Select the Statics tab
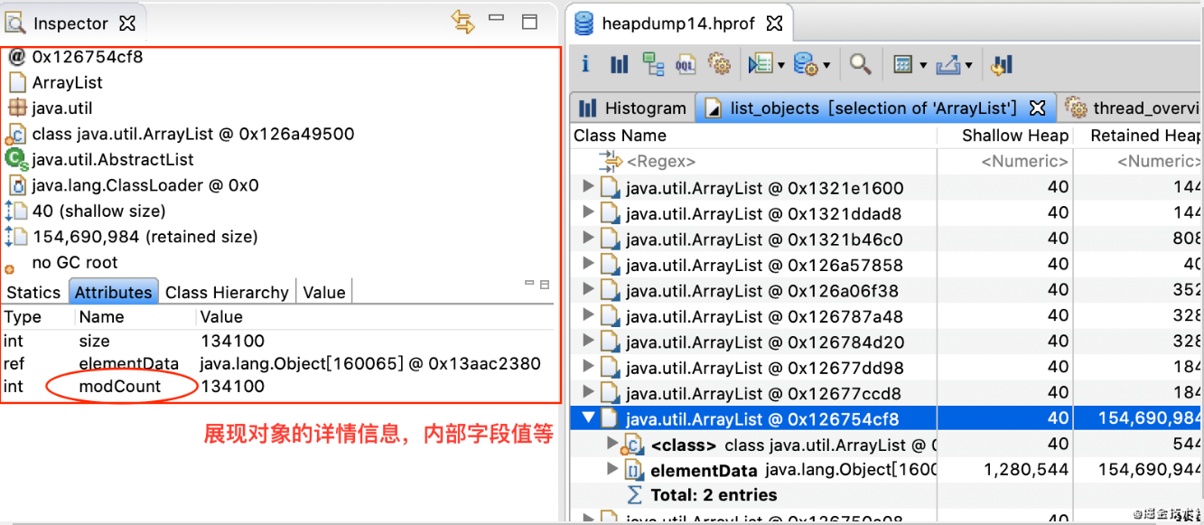Screen dimensions: 1204x525 tap(33, 292)
